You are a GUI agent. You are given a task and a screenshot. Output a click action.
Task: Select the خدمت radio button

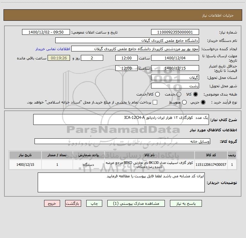(179, 94)
